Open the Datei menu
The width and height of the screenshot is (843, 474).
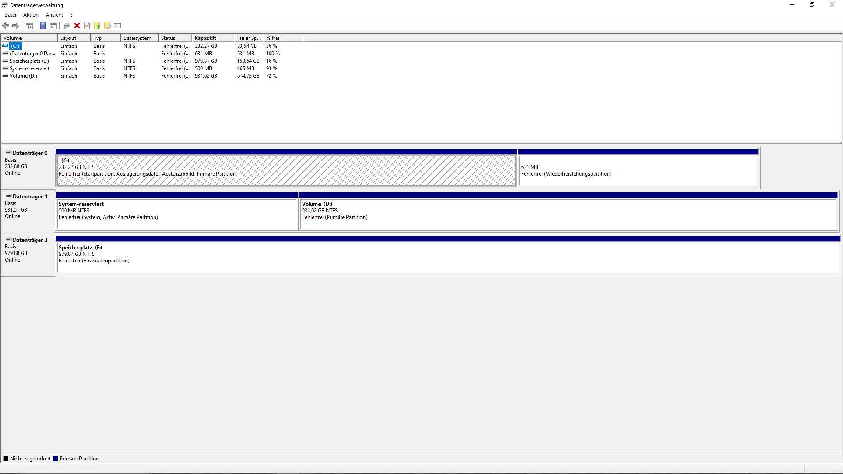coord(10,15)
